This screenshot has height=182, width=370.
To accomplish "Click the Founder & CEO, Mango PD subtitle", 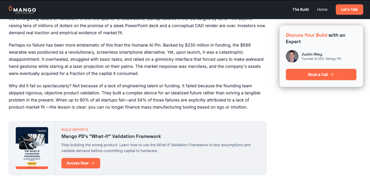I will (321, 59).
